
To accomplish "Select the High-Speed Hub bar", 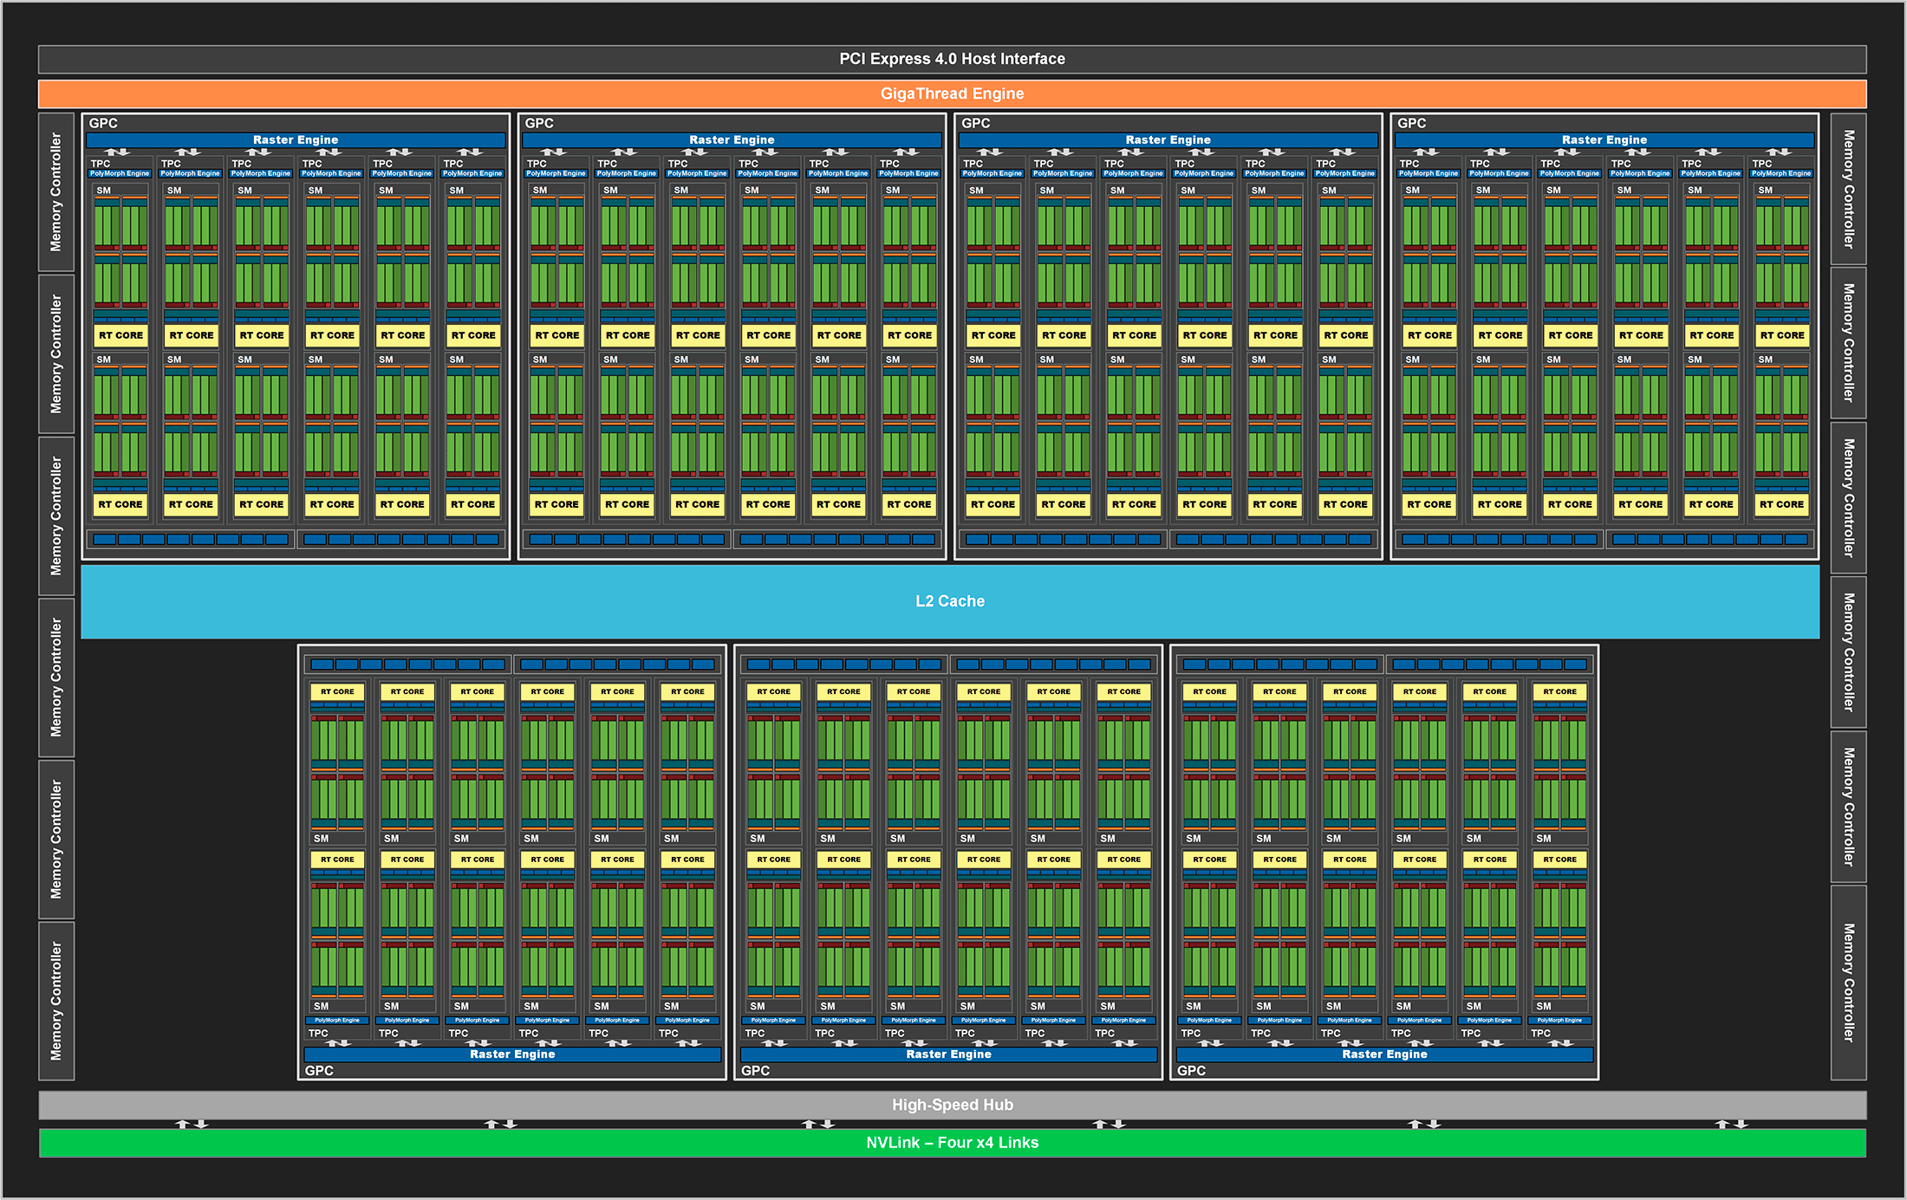I will click(953, 1104).
